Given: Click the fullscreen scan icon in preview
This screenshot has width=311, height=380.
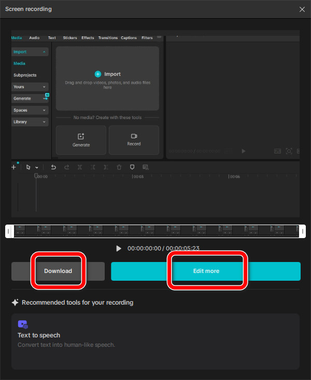Looking at the screenshot, I should 289,151.
